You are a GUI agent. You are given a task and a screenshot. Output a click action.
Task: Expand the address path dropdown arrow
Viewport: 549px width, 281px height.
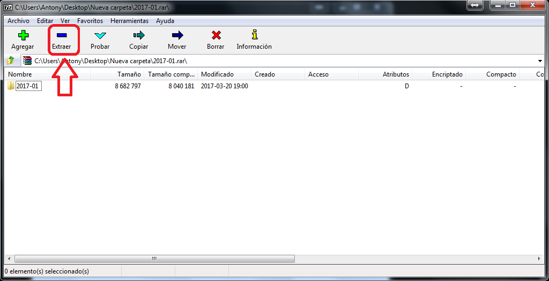540,61
